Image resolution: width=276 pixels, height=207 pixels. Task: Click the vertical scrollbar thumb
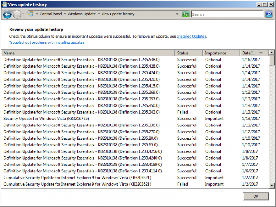click(x=272, y=60)
